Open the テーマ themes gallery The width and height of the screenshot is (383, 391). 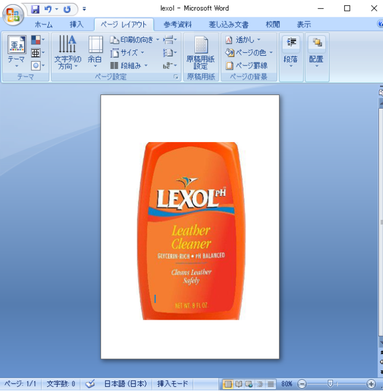click(x=17, y=52)
